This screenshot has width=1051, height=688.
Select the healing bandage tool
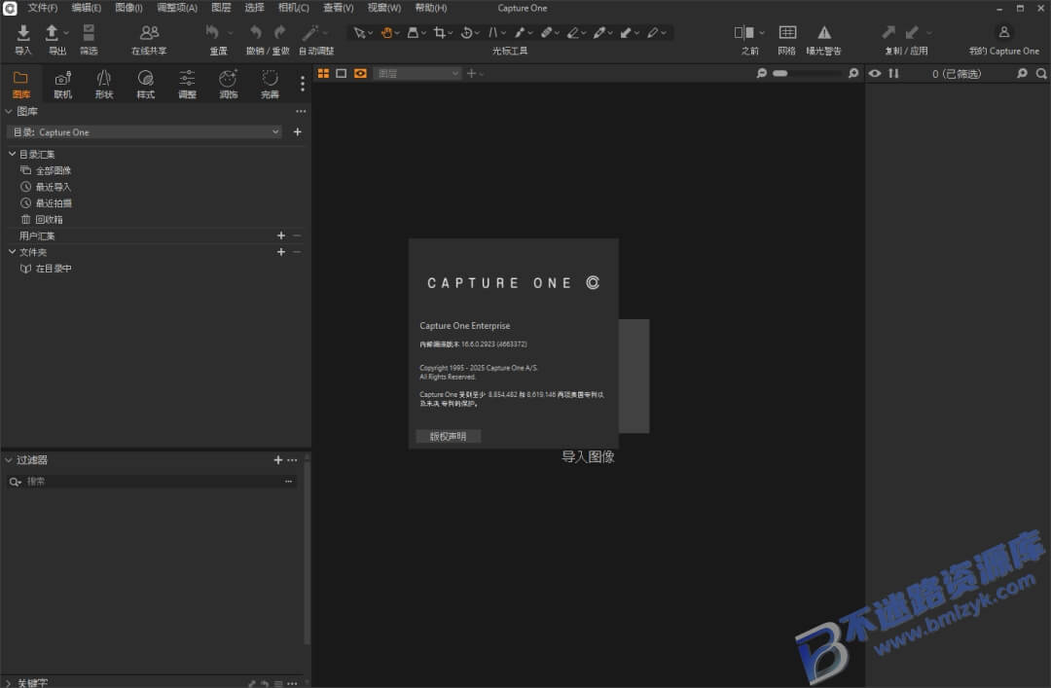[546, 32]
